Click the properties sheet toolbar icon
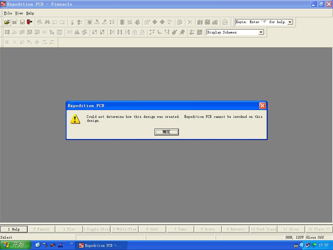The width and height of the screenshot is (333, 250). coord(147,22)
